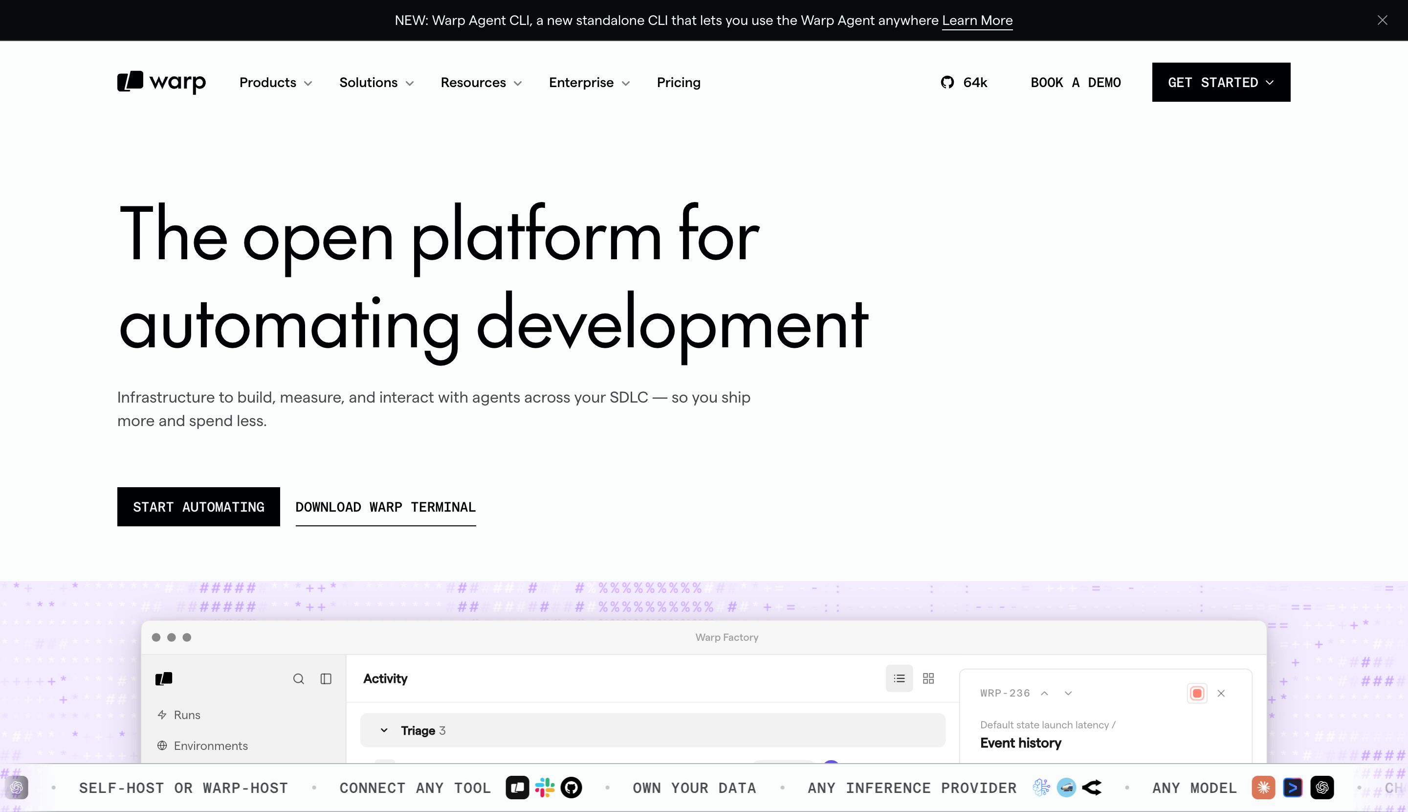Image resolution: width=1408 pixels, height=812 pixels.
Task: Click the "Any Model" ticker label
Action: click(1194, 788)
